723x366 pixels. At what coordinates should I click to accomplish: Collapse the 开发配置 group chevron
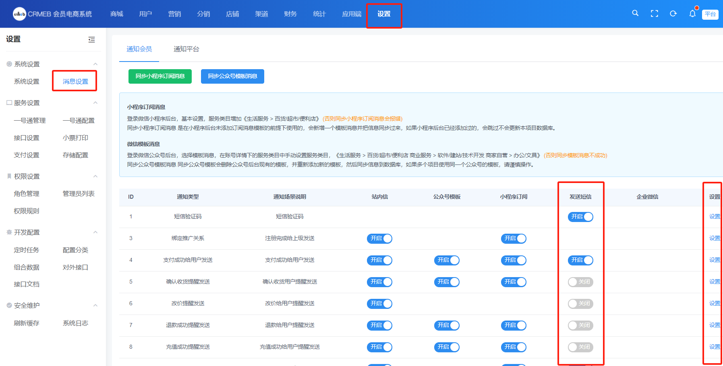click(x=95, y=232)
